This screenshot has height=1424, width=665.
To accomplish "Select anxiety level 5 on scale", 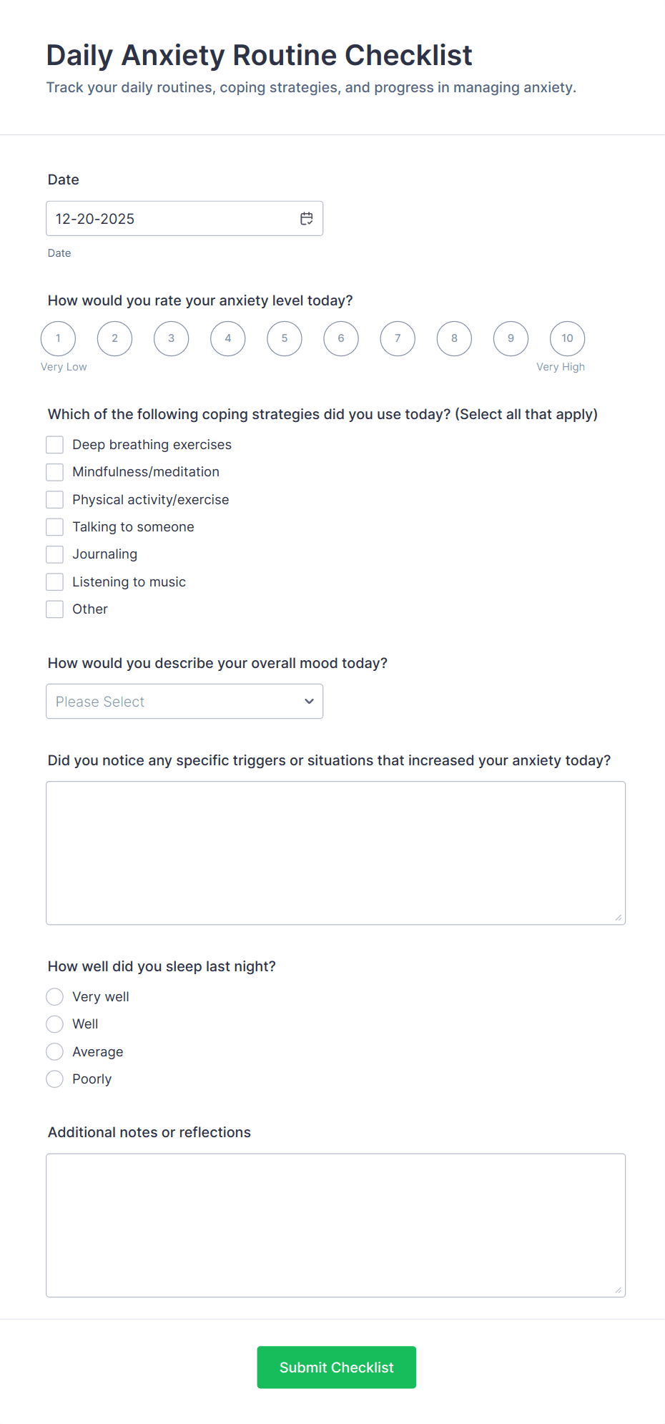I will coord(285,338).
